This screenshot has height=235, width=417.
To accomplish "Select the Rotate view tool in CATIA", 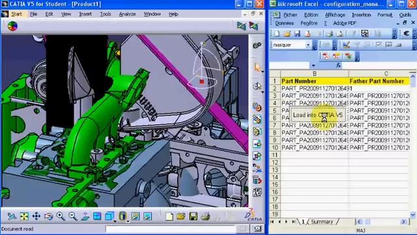I will coord(48,216).
